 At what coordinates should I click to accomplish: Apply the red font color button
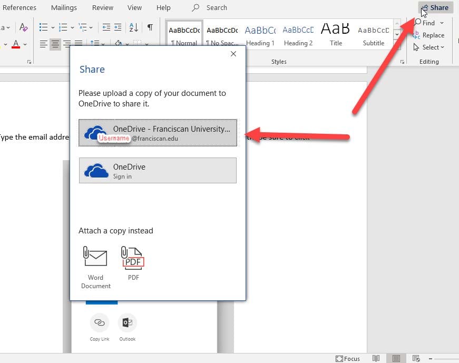click(16, 44)
